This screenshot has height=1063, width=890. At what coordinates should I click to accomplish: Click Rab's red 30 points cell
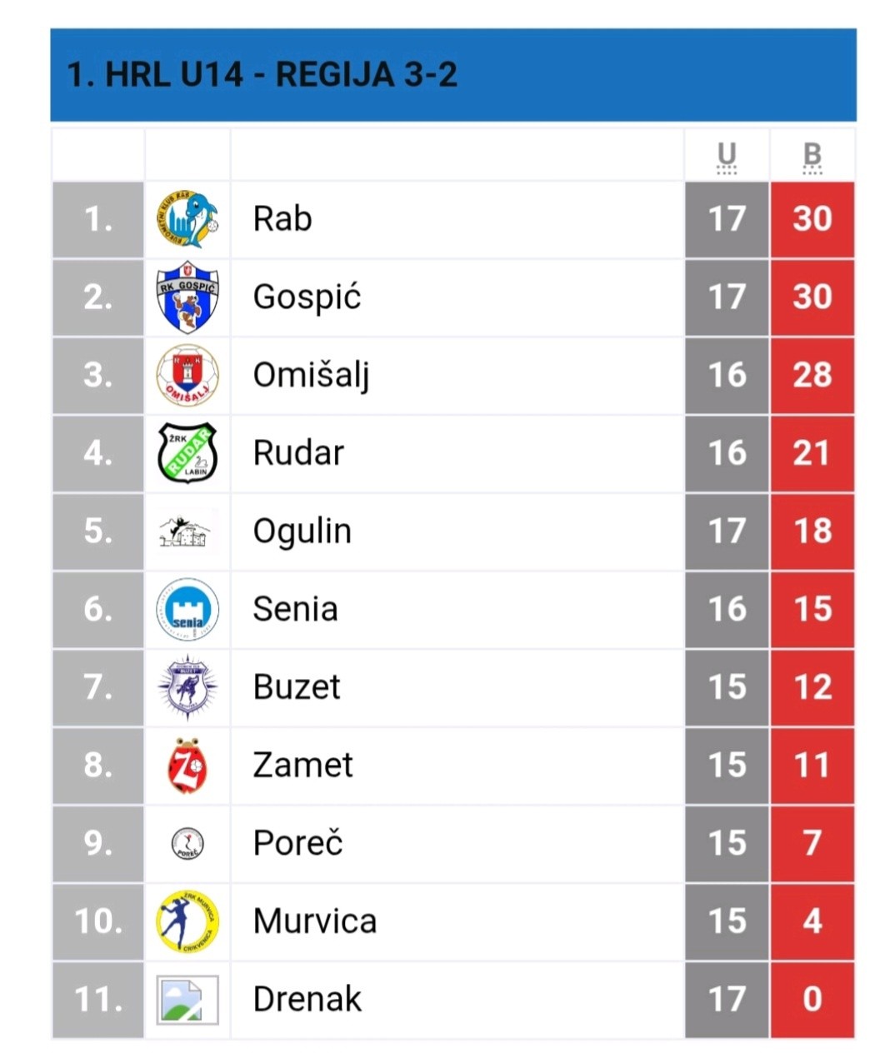(x=812, y=219)
